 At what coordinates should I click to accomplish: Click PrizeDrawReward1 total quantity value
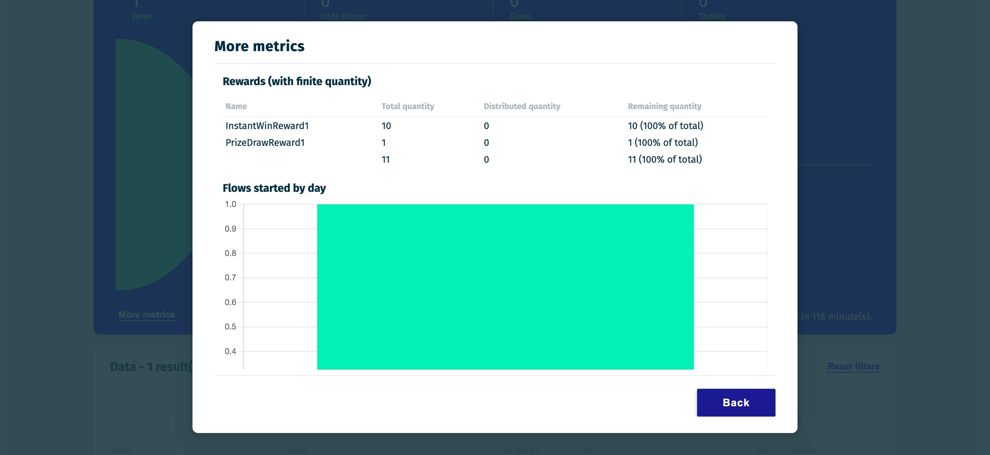click(x=384, y=143)
